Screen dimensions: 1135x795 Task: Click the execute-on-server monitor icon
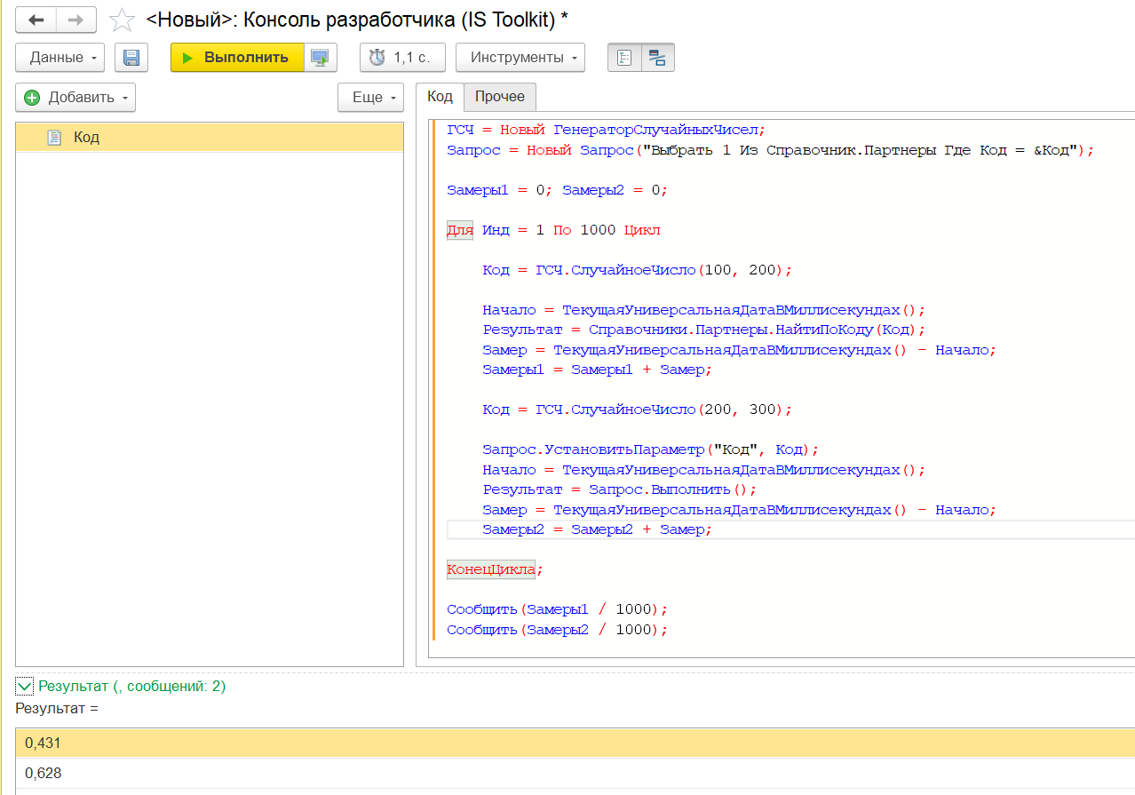[x=320, y=58]
